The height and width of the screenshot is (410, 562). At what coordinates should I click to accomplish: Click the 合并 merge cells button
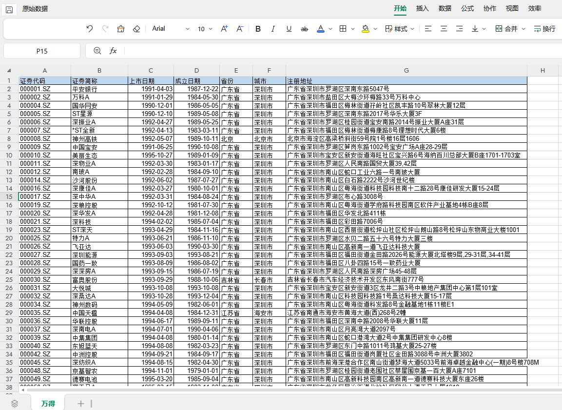(x=507, y=29)
